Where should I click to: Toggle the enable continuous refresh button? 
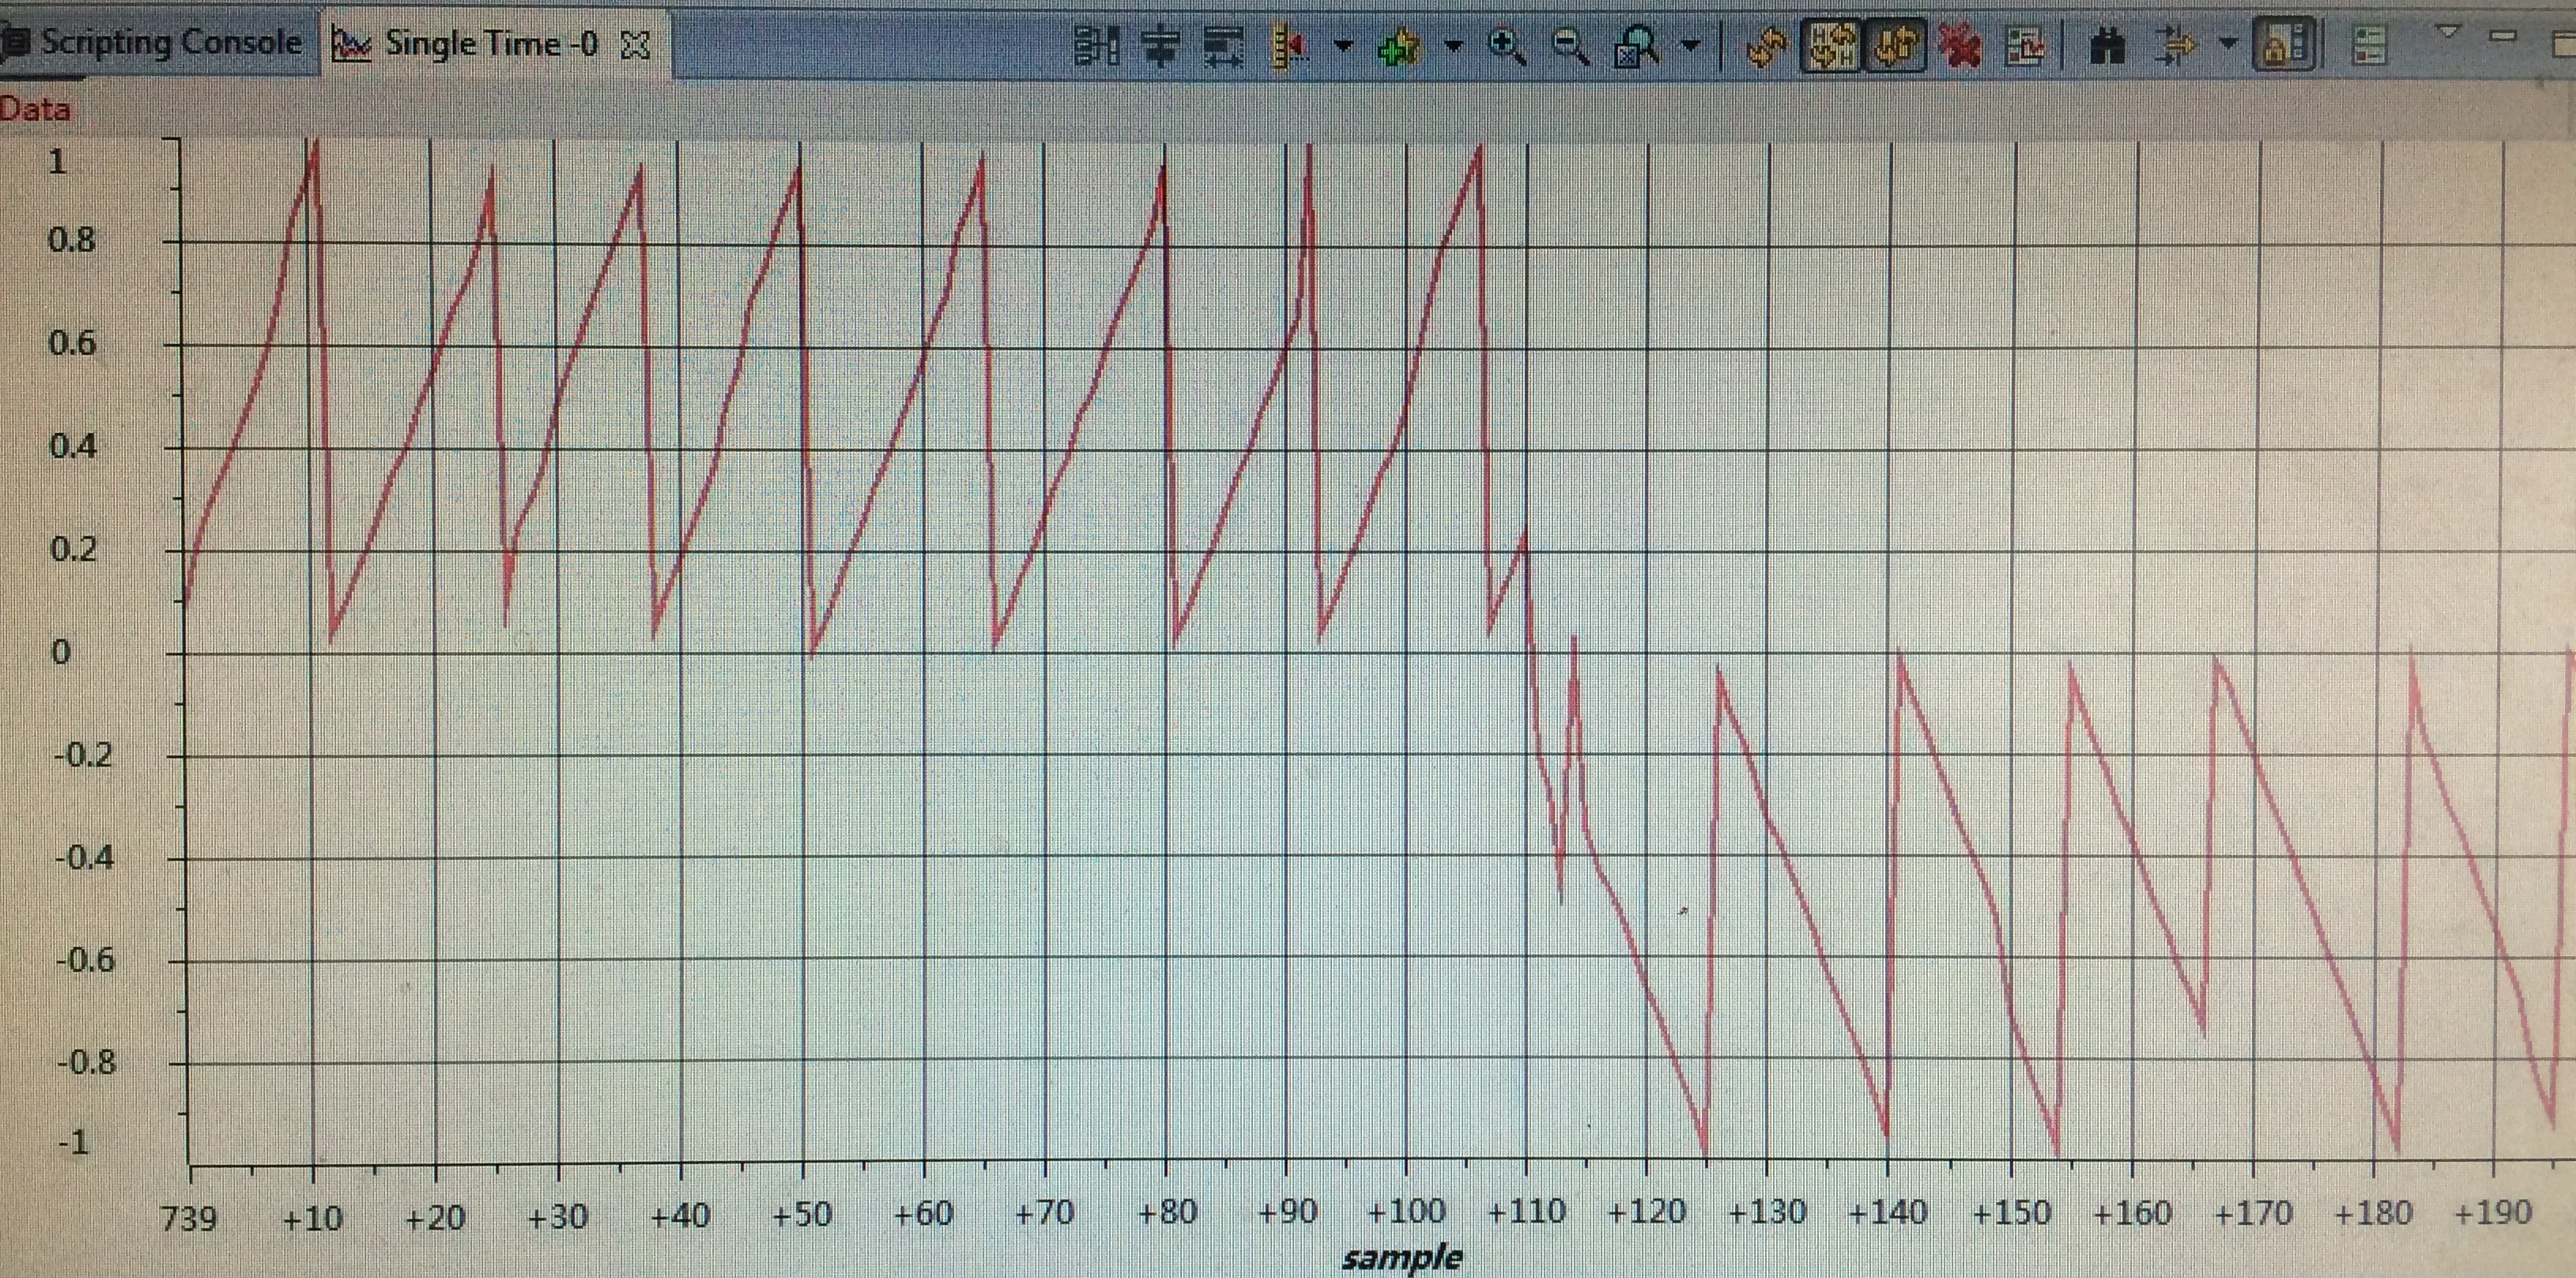point(1832,46)
